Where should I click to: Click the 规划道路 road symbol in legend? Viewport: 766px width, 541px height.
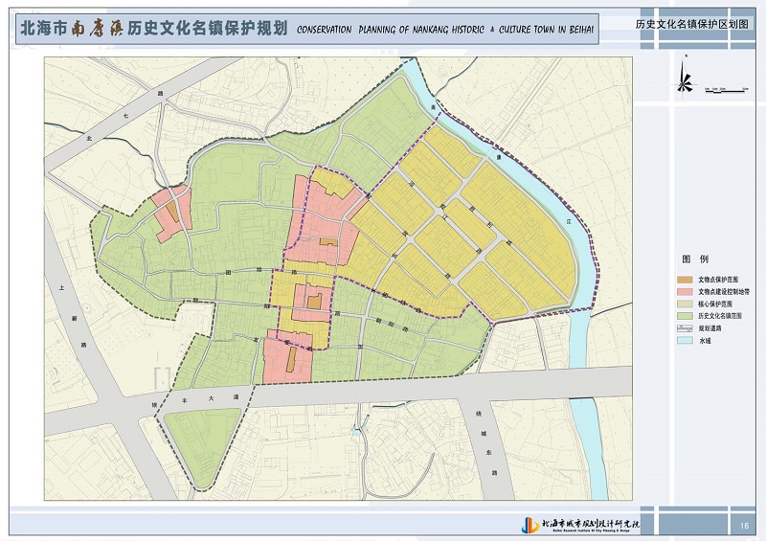tap(686, 327)
